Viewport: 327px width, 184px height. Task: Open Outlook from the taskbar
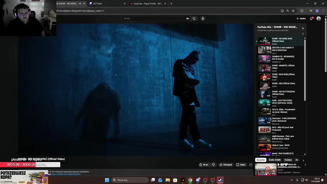160,180
